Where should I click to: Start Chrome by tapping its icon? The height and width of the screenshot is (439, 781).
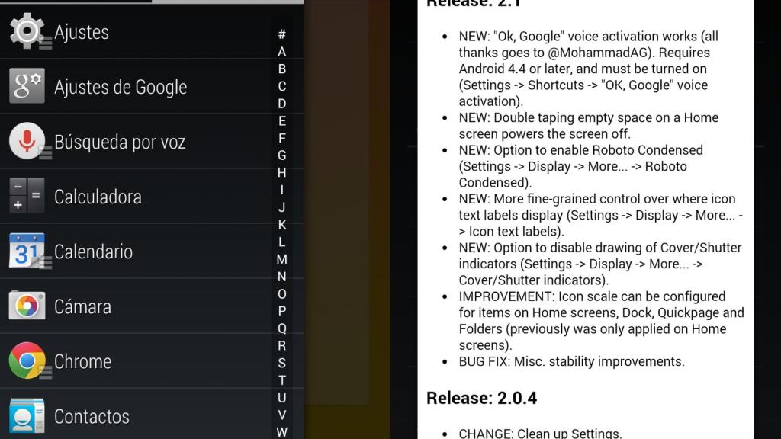(27, 360)
